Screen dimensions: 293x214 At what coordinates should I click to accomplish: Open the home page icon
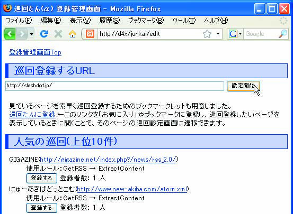73,34
